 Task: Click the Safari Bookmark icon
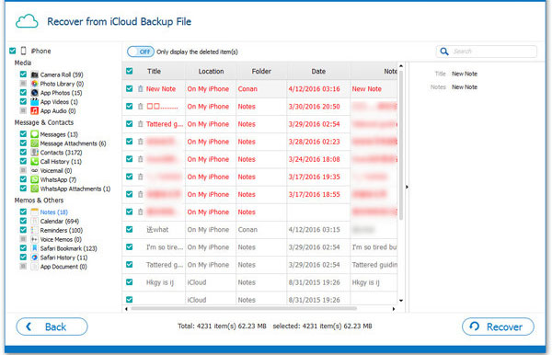[x=34, y=248]
